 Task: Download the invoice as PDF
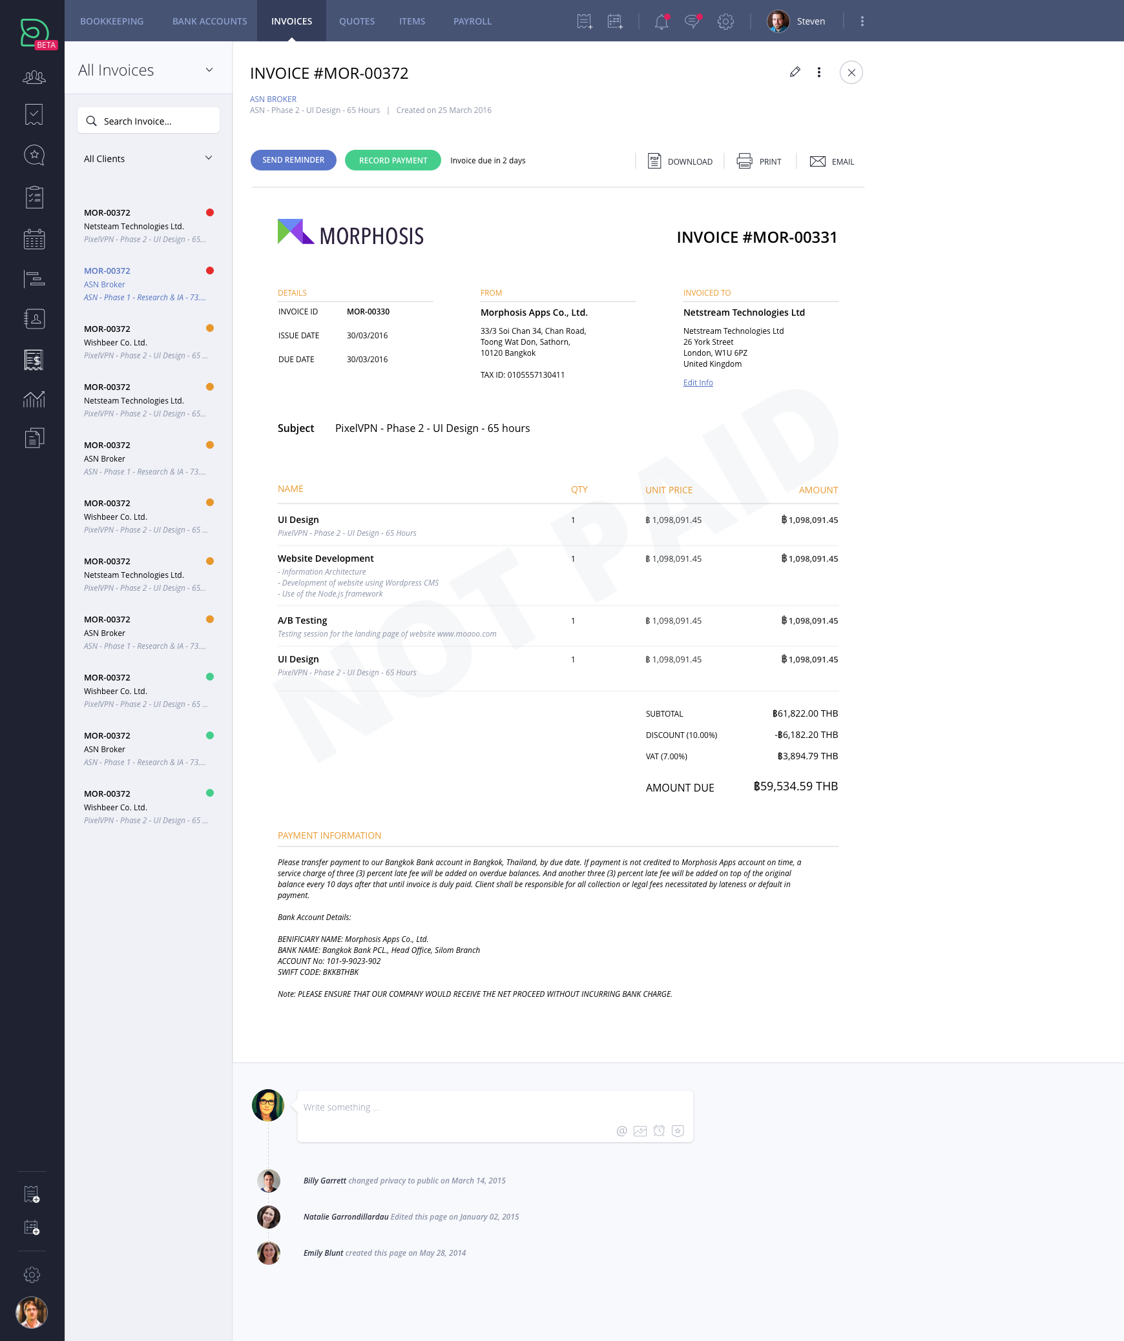680,161
